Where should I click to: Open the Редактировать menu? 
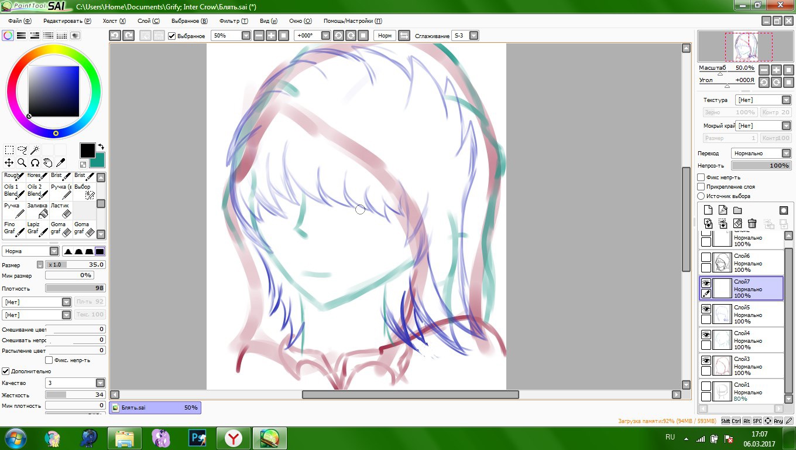[x=67, y=21]
